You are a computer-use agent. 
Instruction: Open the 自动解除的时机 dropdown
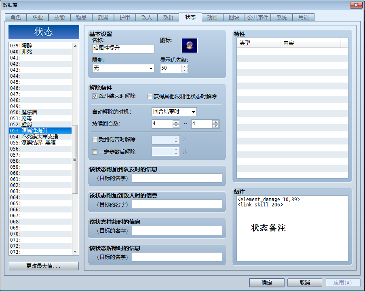[174, 112]
